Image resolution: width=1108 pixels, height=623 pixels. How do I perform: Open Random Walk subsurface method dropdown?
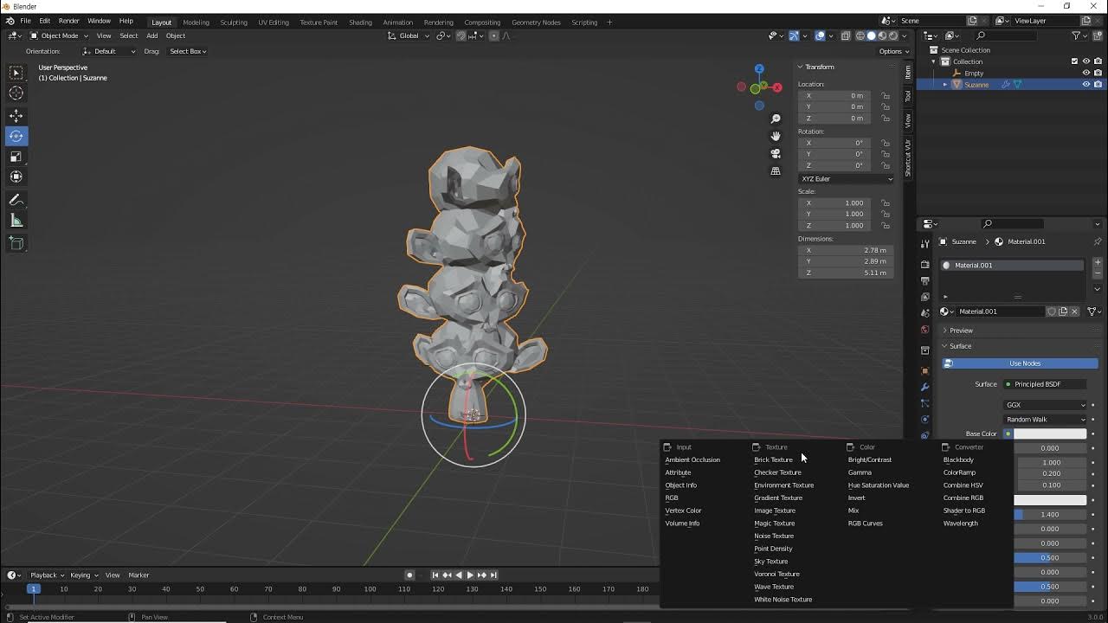point(1046,420)
